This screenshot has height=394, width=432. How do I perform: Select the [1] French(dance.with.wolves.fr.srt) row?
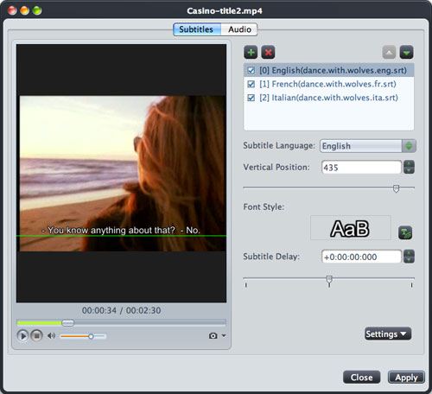pyautogui.click(x=329, y=84)
